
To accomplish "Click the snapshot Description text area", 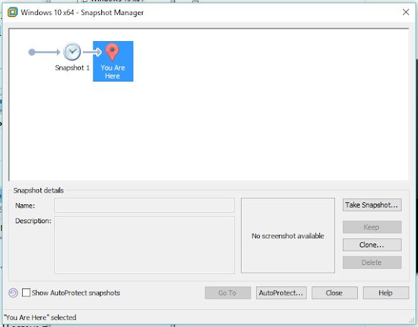I will [x=144, y=245].
